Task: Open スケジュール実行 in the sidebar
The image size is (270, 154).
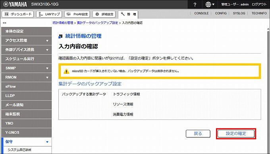Action: point(26,59)
